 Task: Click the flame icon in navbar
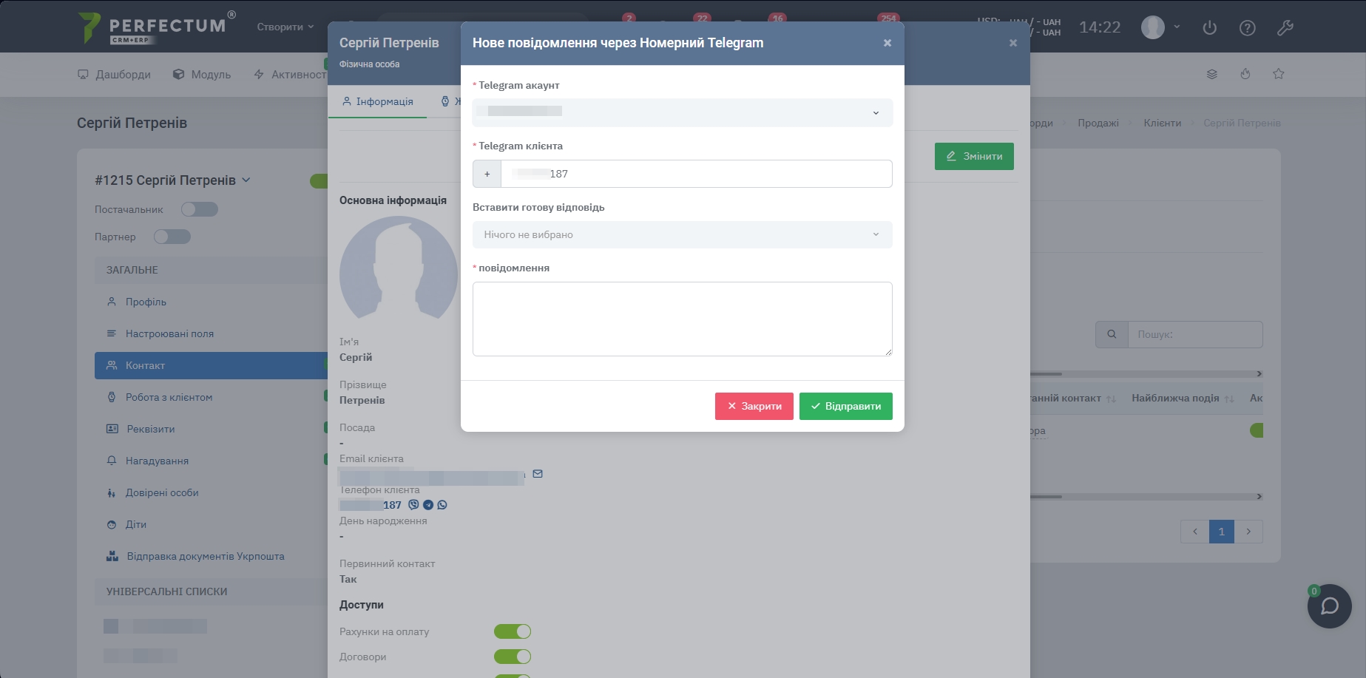click(1245, 74)
